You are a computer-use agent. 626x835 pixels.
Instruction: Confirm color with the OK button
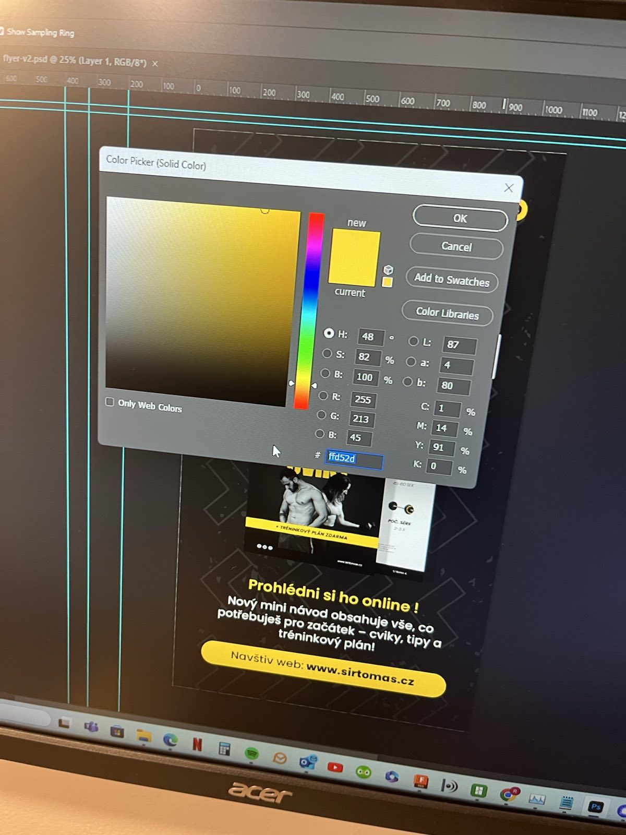460,218
